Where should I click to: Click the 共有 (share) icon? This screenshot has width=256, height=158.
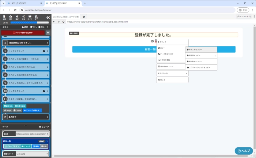coord(23,17)
